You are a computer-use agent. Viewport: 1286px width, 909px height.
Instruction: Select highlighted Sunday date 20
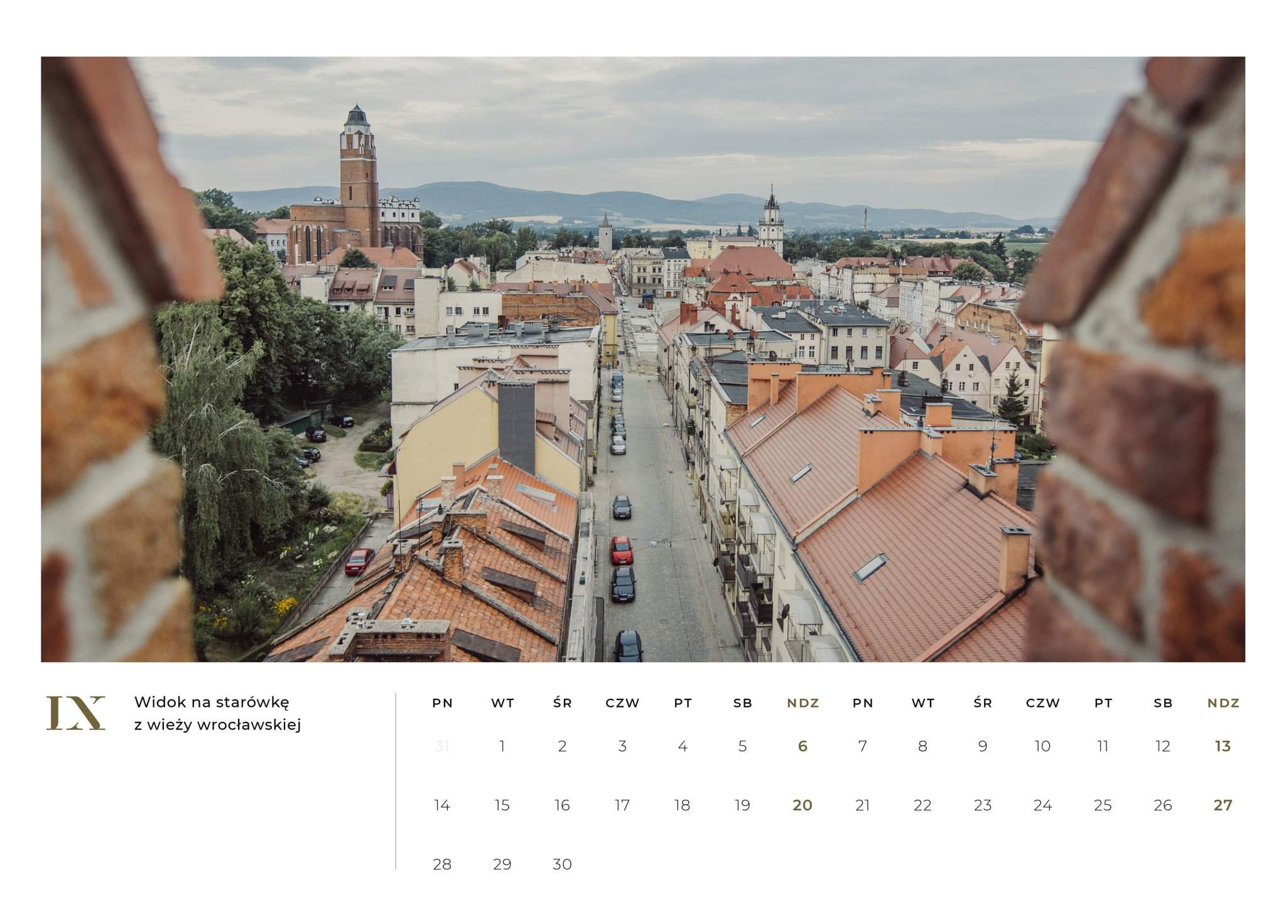click(802, 805)
